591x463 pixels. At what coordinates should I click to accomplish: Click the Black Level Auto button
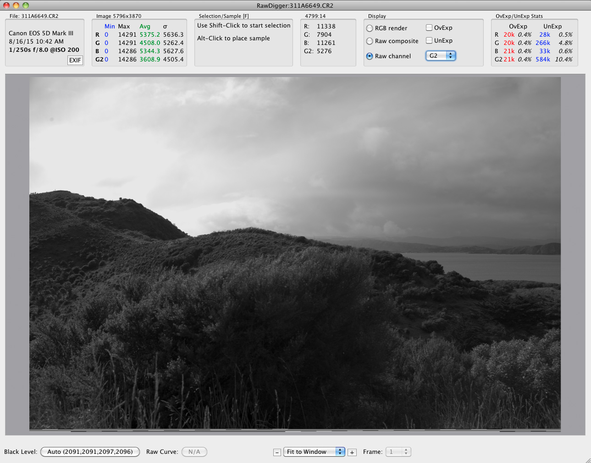pos(90,452)
